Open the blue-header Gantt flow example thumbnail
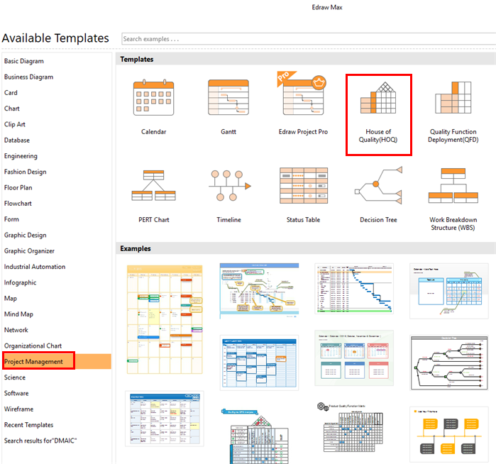Image resolution: width=496 pixels, height=464 pixels. click(x=260, y=290)
